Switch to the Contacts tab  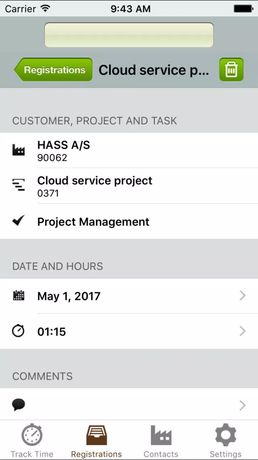coord(161,441)
